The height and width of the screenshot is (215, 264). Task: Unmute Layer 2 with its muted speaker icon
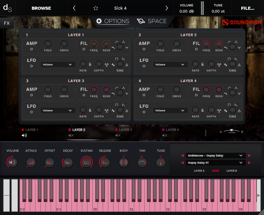[x=71, y=135]
